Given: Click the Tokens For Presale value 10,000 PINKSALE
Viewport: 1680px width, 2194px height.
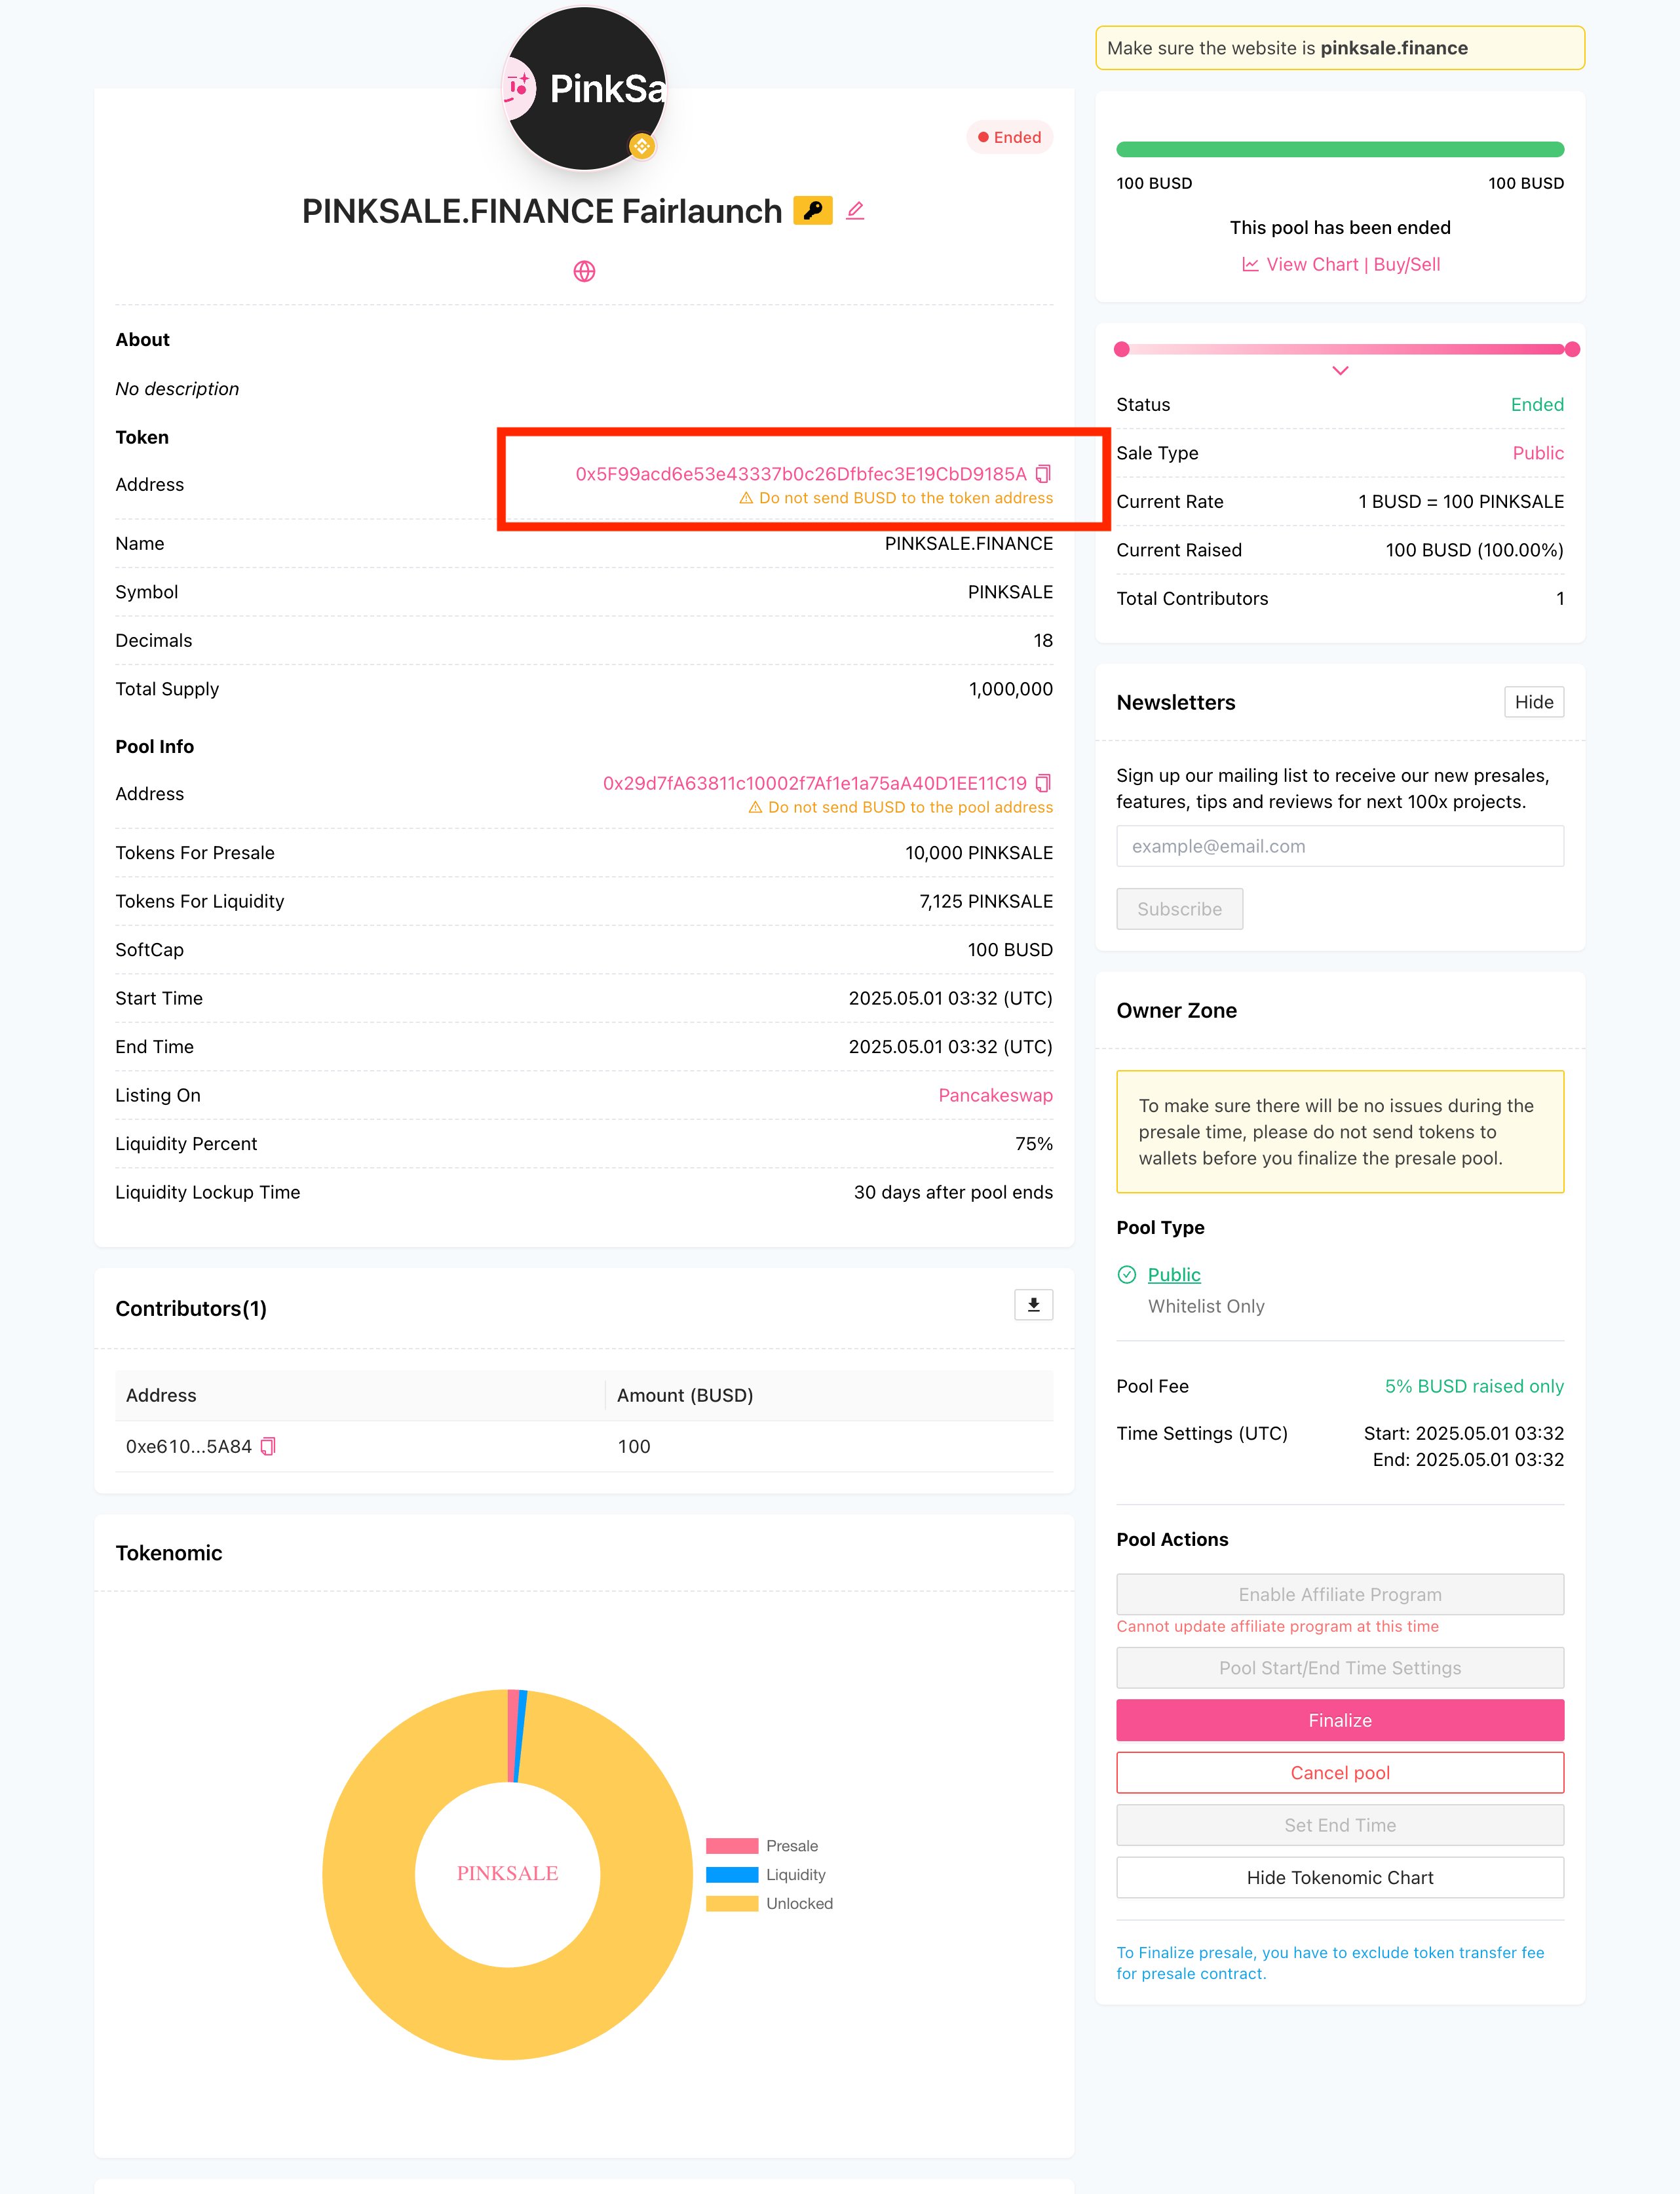Looking at the screenshot, I should coord(979,853).
